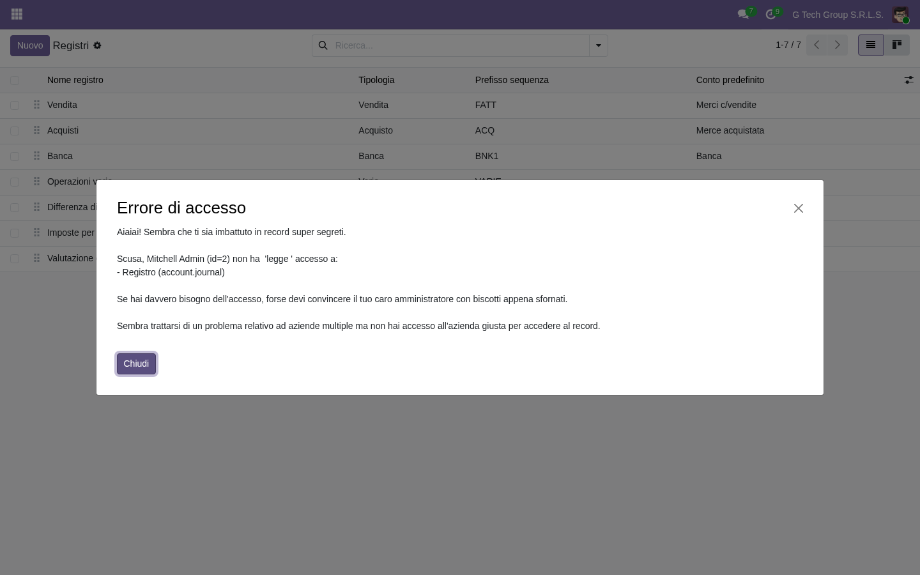The width and height of the screenshot is (920, 575).
Task: Close the error dialog with X
Action: coord(799,208)
